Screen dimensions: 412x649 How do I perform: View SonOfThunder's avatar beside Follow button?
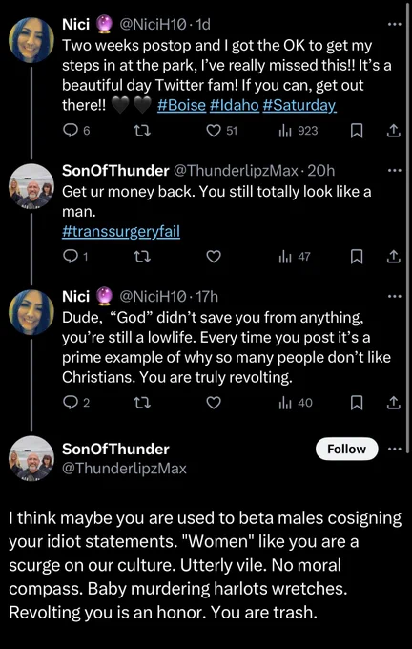click(x=31, y=458)
